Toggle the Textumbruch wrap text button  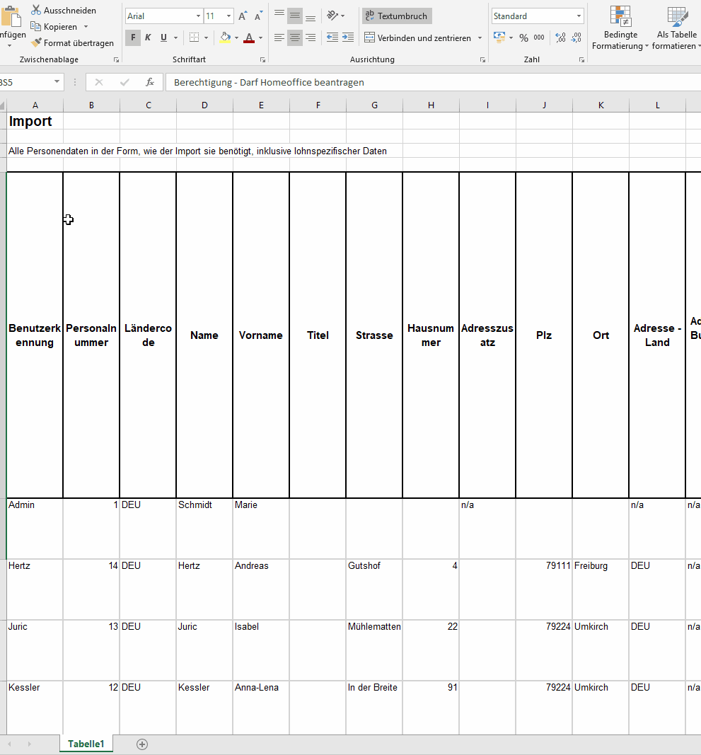tap(397, 16)
